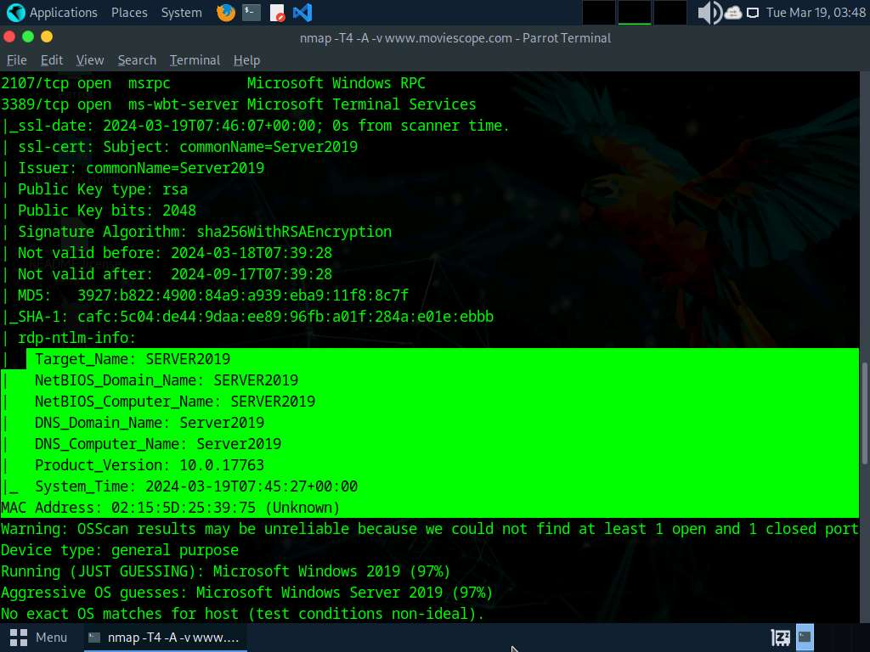Image resolution: width=870 pixels, height=652 pixels.
Task: Click the bottom panel Menu button
Action: click(39, 637)
